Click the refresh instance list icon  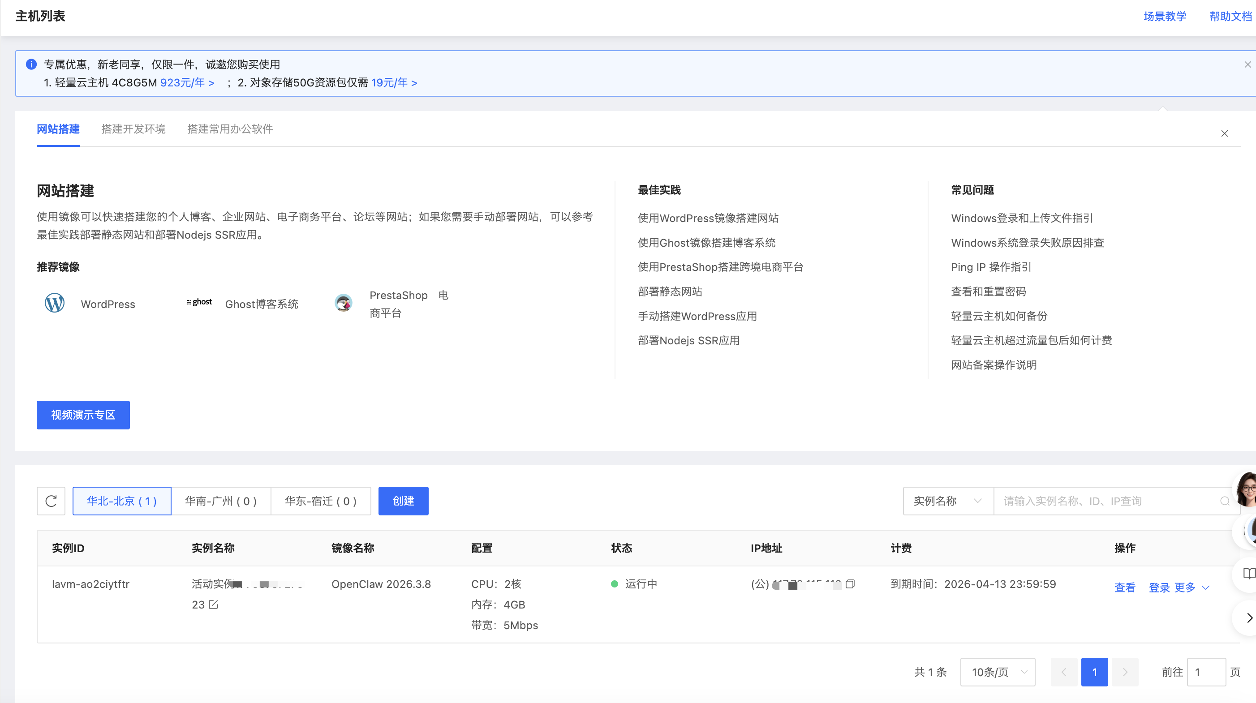pyautogui.click(x=51, y=501)
